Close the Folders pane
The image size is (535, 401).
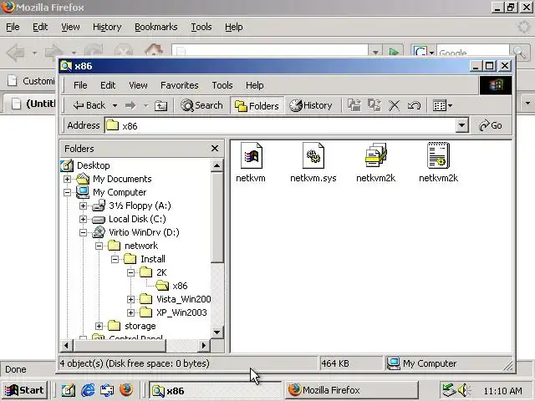click(x=215, y=149)
